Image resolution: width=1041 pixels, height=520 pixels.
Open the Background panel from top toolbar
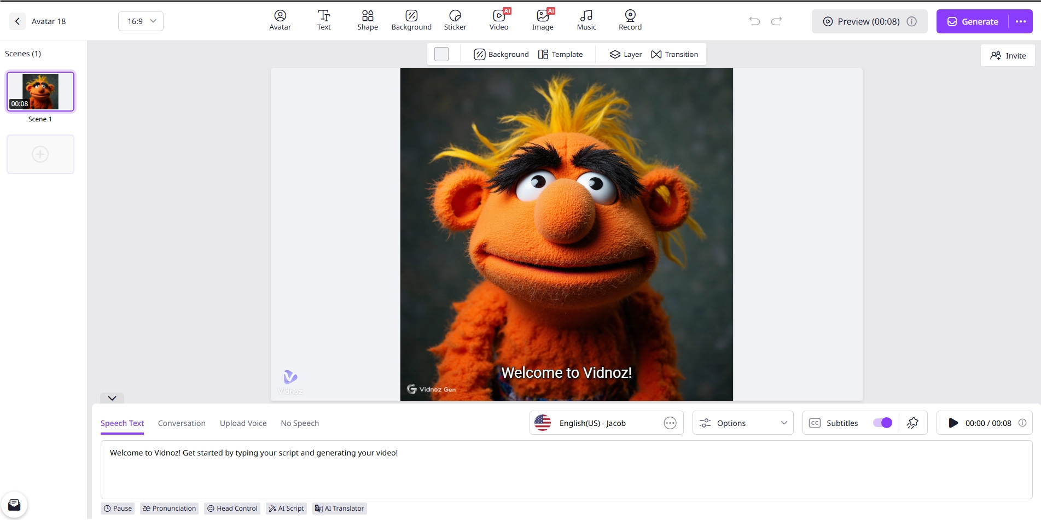[411, 20]
